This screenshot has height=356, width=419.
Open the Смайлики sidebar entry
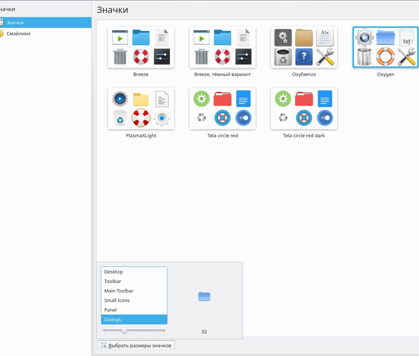point(46,33)
